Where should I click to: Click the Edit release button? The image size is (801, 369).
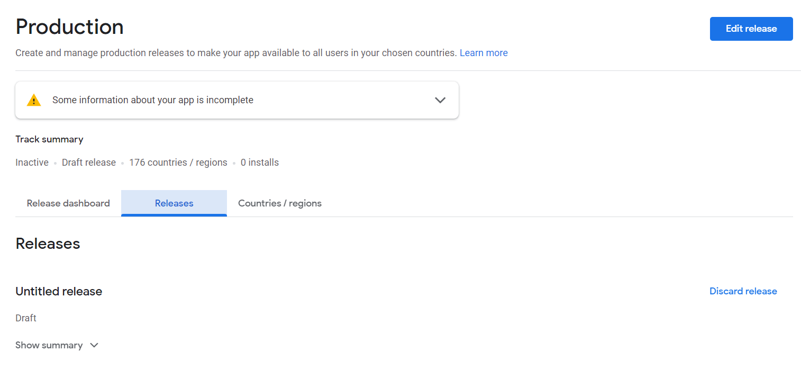[751, 29]
